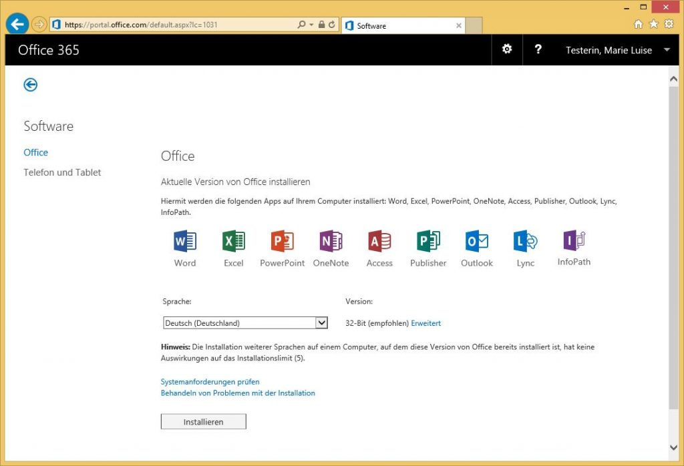The image size is (684, 466).
Task: Expand the address bar search dropdown arrow
Action: (x=311, y=25)
